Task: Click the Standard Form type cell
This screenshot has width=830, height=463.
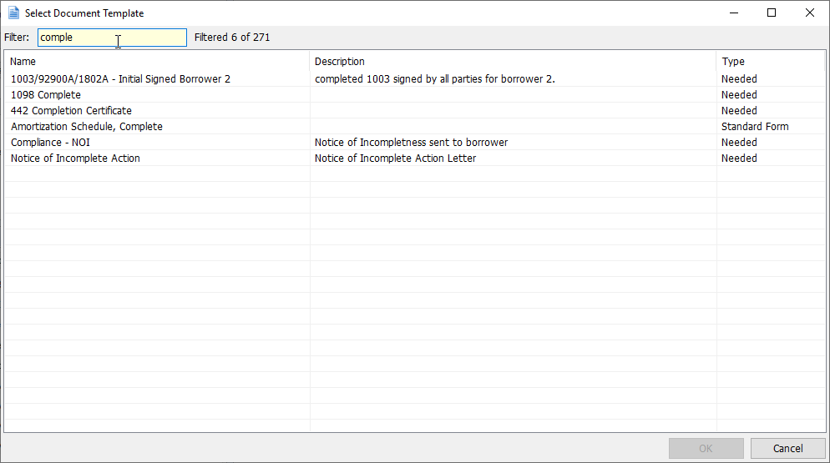Action: tap(755, 127)
